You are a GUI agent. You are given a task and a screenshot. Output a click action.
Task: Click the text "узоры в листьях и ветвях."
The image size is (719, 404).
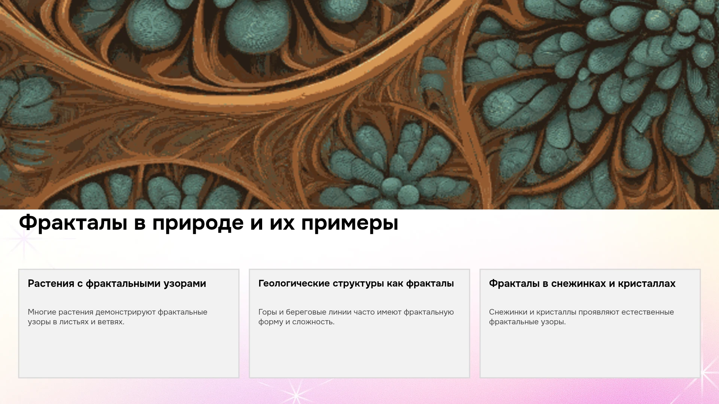point(76,322)
